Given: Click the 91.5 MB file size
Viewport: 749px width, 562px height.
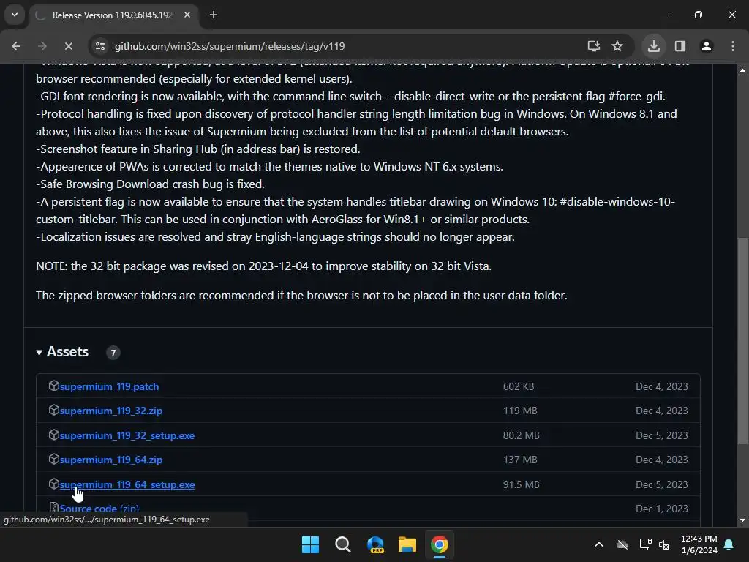Looking at the screenshot, I should (x=521, y=484).
